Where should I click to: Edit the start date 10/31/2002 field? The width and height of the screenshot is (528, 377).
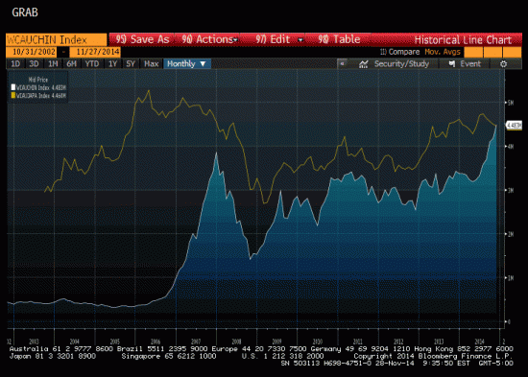pos(32,52)
